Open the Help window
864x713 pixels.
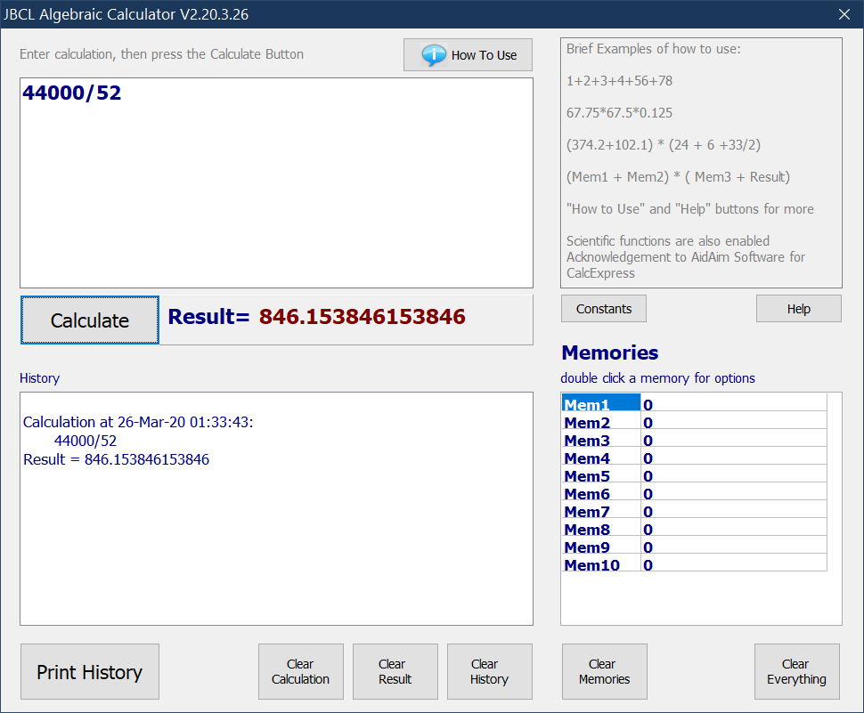(798, 309)
